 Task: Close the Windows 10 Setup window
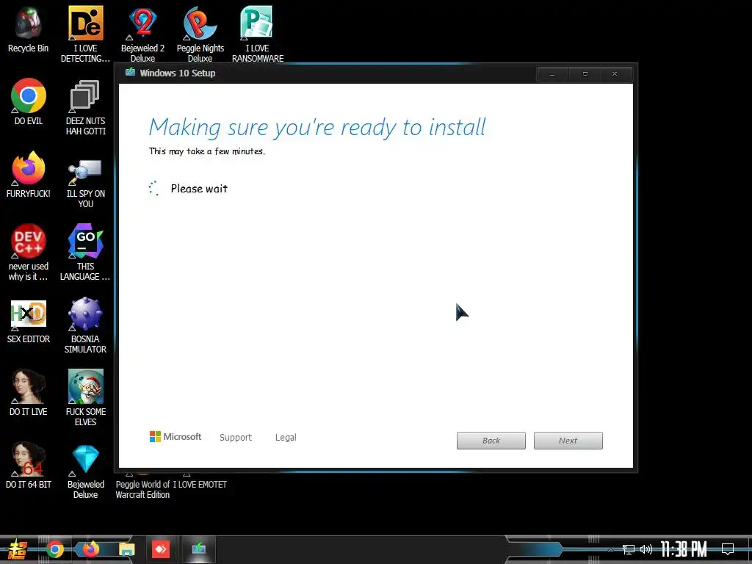coord(615,74)
